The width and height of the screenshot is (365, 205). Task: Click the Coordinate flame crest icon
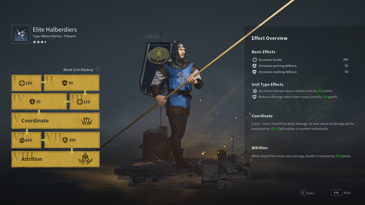pyautogui.click(x=87, y=121)
